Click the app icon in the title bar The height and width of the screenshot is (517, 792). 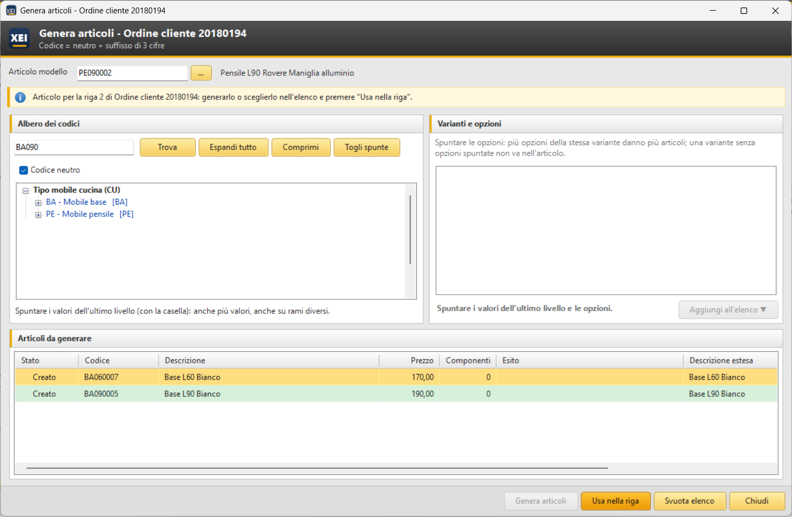click(x=11, y=11)
